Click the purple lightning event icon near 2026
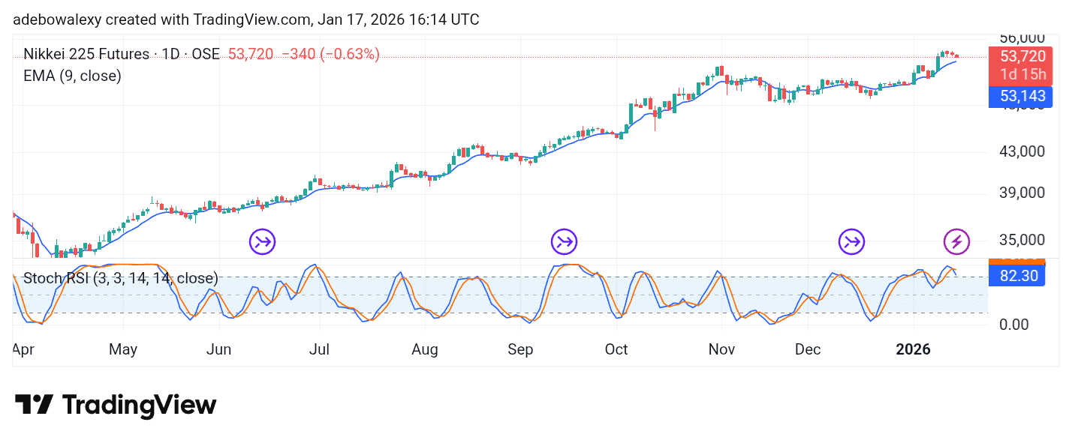The height and width of the screenshot is (443, 1072). click(956, 242)
